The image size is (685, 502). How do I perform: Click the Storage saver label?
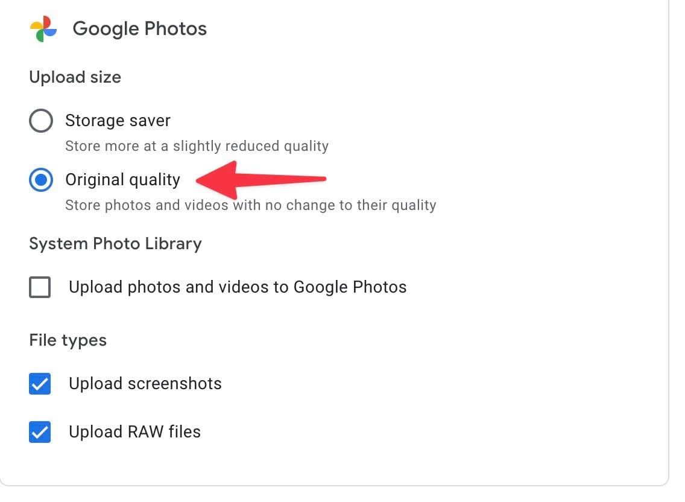click(x=118, y=120)
